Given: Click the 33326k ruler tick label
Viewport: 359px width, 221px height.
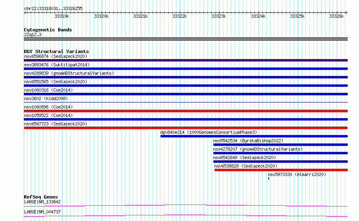Looking at the screenshot, I should (336, 16).
